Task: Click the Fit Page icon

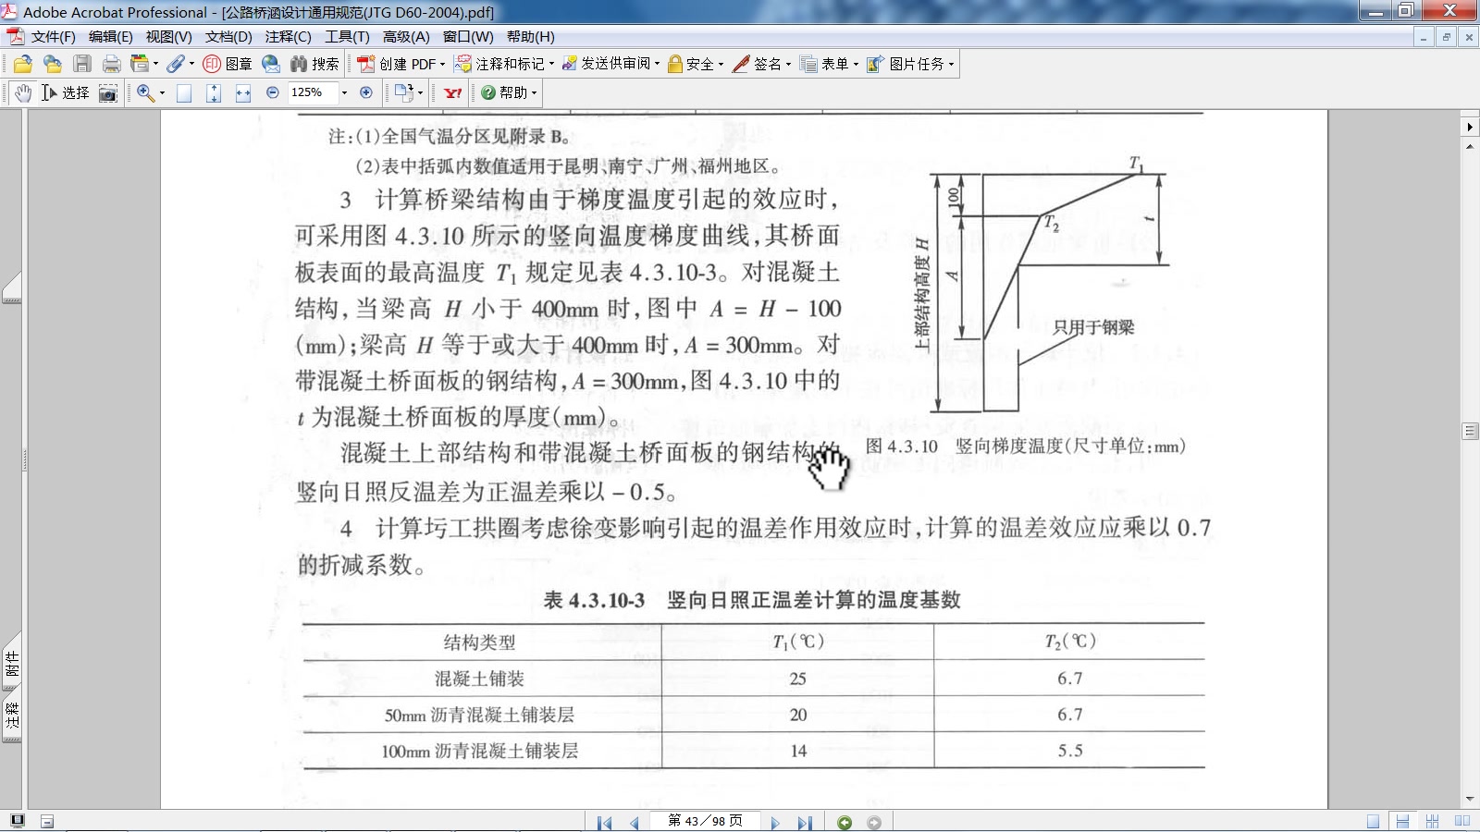Action: [x=214, y=92]
